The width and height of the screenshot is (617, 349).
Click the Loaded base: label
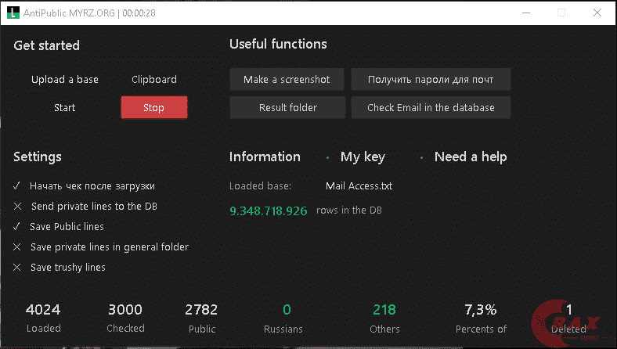pyautogui.click(x=261, y=185)
